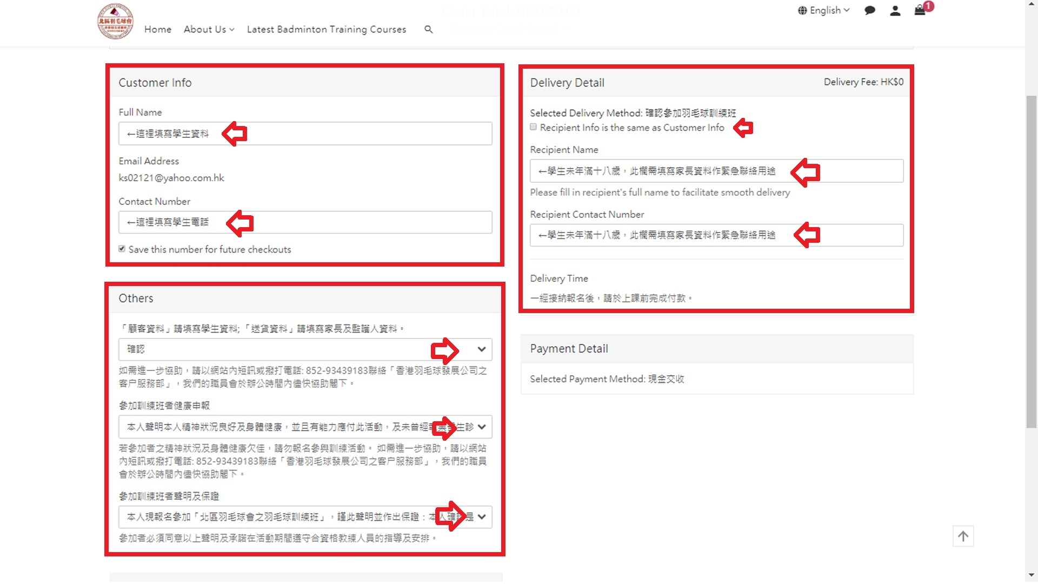Click the Recipient Name input field
The height and width of the screenshot is (584, 1038).
coord(716,171)
